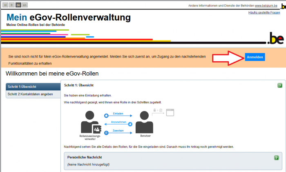Switch language to fr
The width and height of the screenshot is (286, 172).
[x=12, y=5]
